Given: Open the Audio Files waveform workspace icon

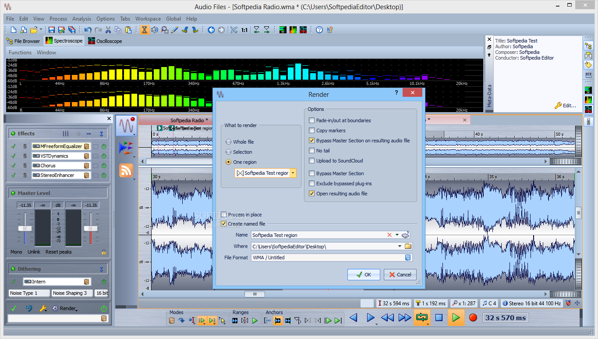Looking at the screenshot, I should click(x=126, y=126).
